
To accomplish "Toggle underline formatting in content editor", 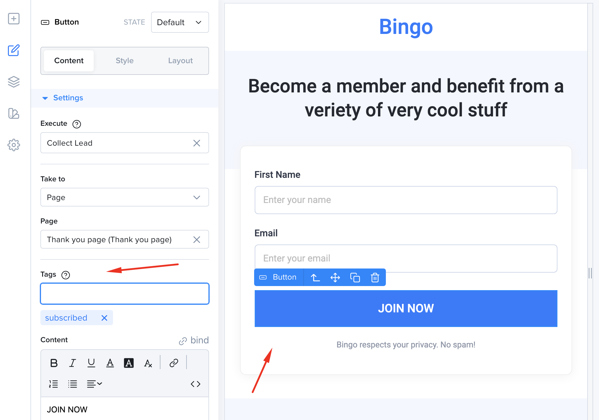I will click(91, 363).
